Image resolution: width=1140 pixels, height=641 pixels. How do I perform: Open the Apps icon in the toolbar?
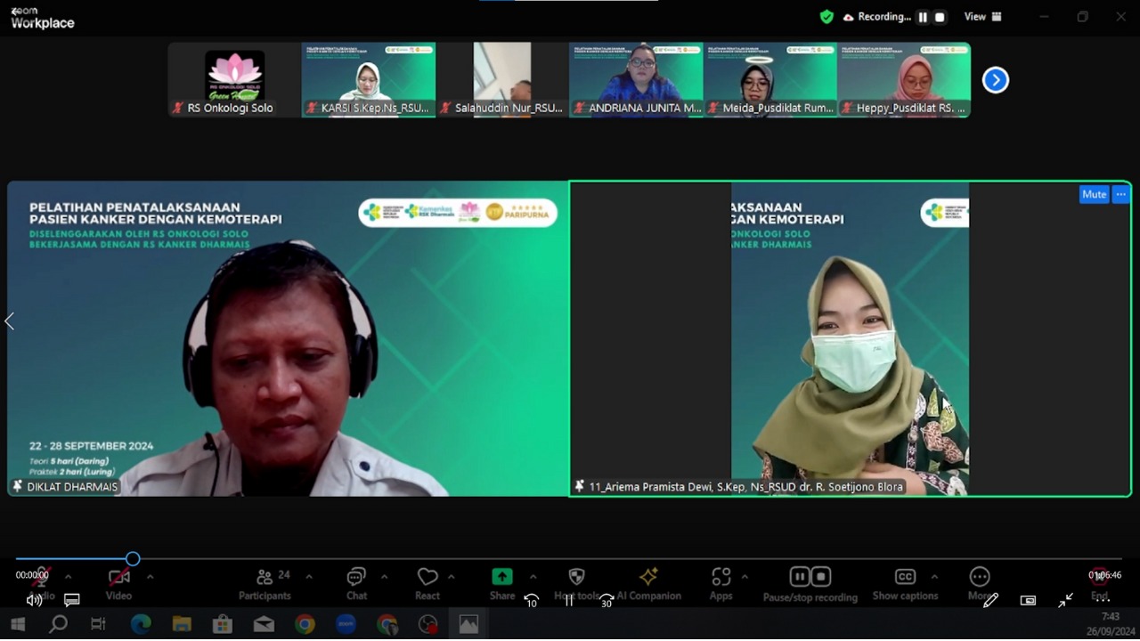pyautogui.click(x=721, y=577)
